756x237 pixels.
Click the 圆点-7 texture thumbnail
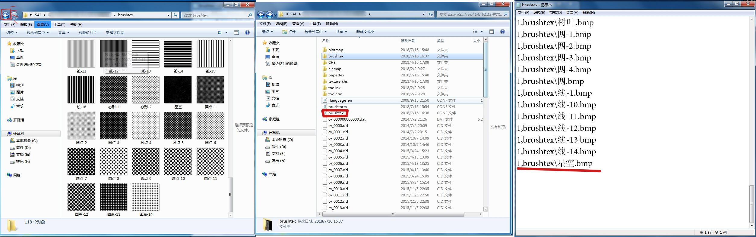coord(81,161)
